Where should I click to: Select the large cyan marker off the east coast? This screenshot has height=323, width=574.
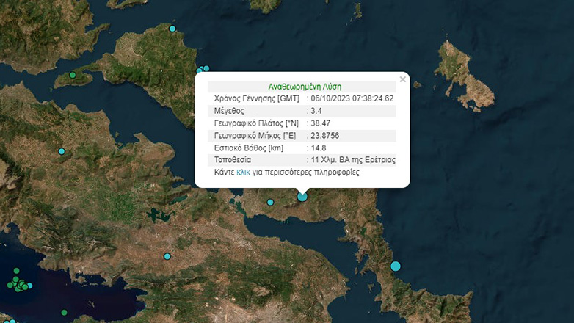[x=396, y=266]
